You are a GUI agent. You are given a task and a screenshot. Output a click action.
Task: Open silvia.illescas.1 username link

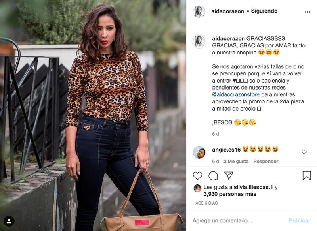(x=253, y=187)
